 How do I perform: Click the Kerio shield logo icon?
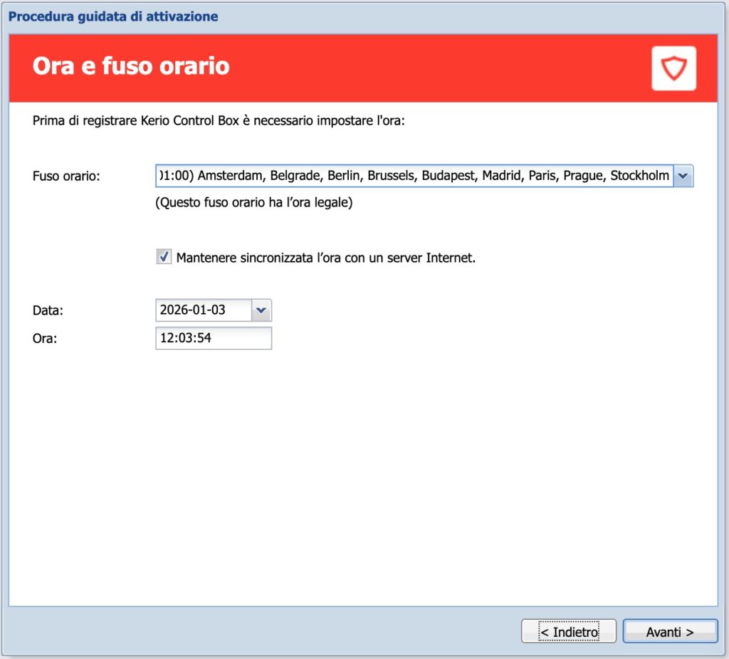point(673,68)
